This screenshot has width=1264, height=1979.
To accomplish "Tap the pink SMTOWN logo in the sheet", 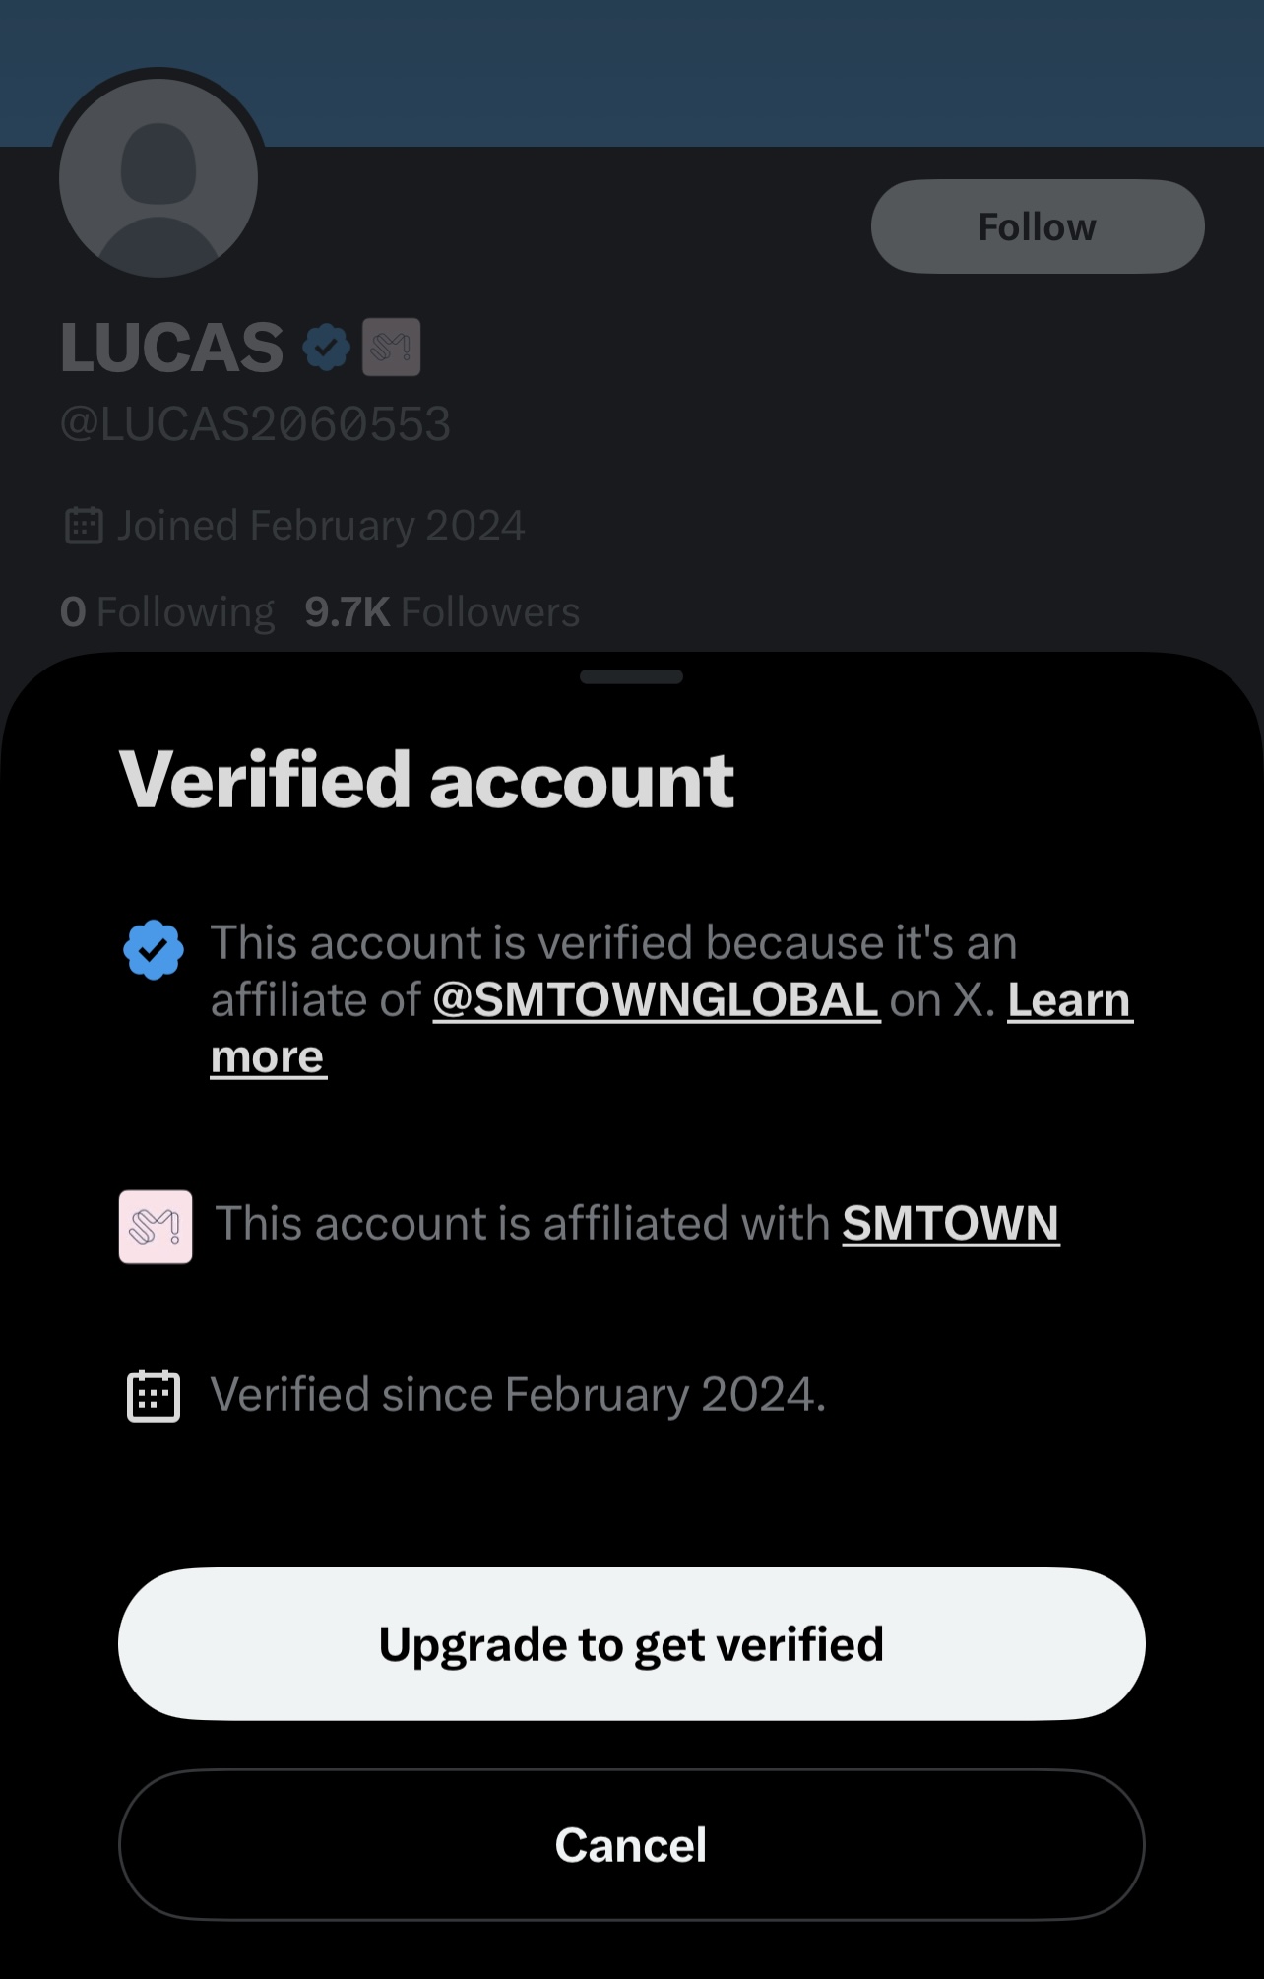I will 156,1227.
